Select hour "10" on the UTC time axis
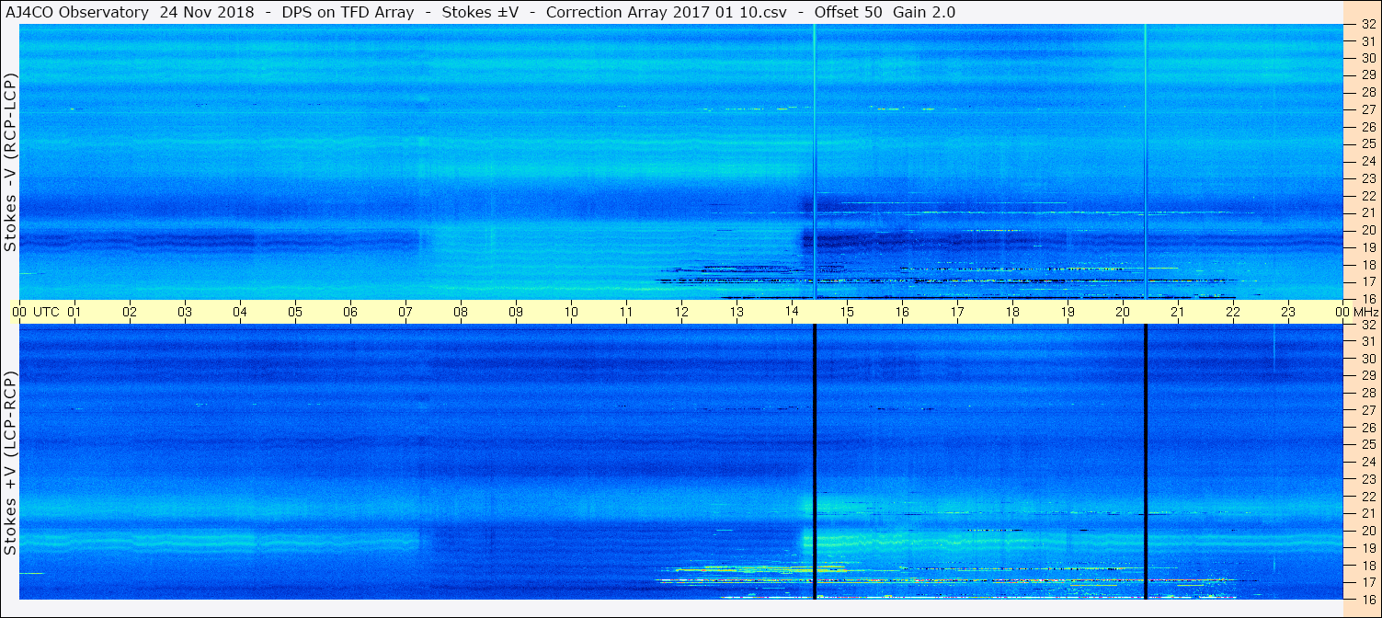Screen dimensions: 1382x618 point(571,312)
